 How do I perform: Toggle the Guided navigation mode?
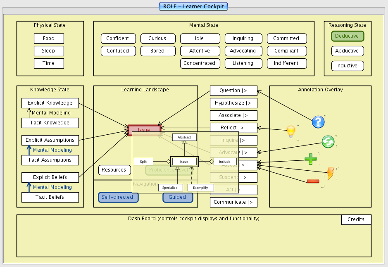pyautogui.click(x=177, y=197)
